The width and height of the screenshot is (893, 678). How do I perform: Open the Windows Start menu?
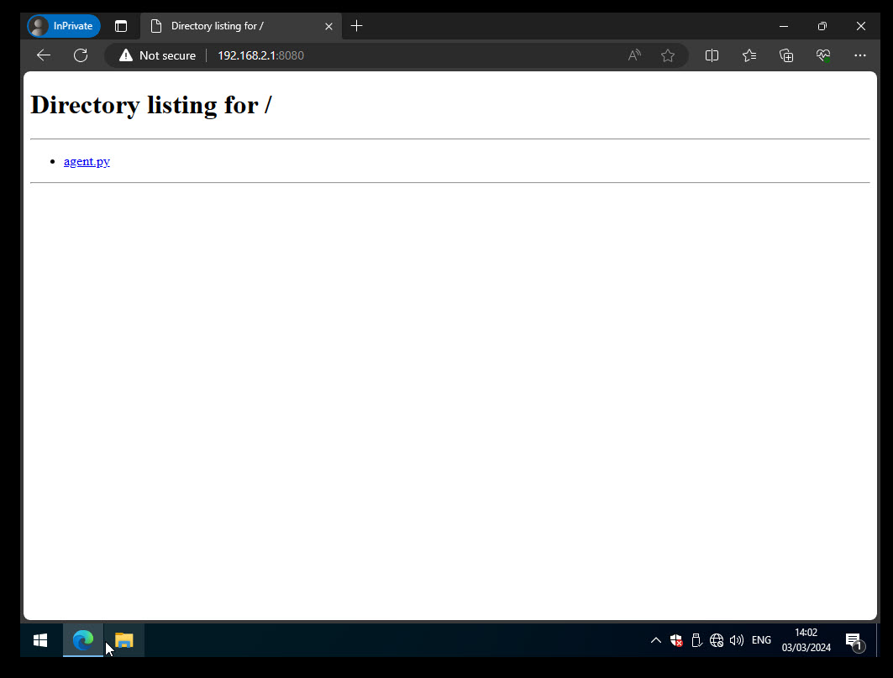(x=40, y=640)
